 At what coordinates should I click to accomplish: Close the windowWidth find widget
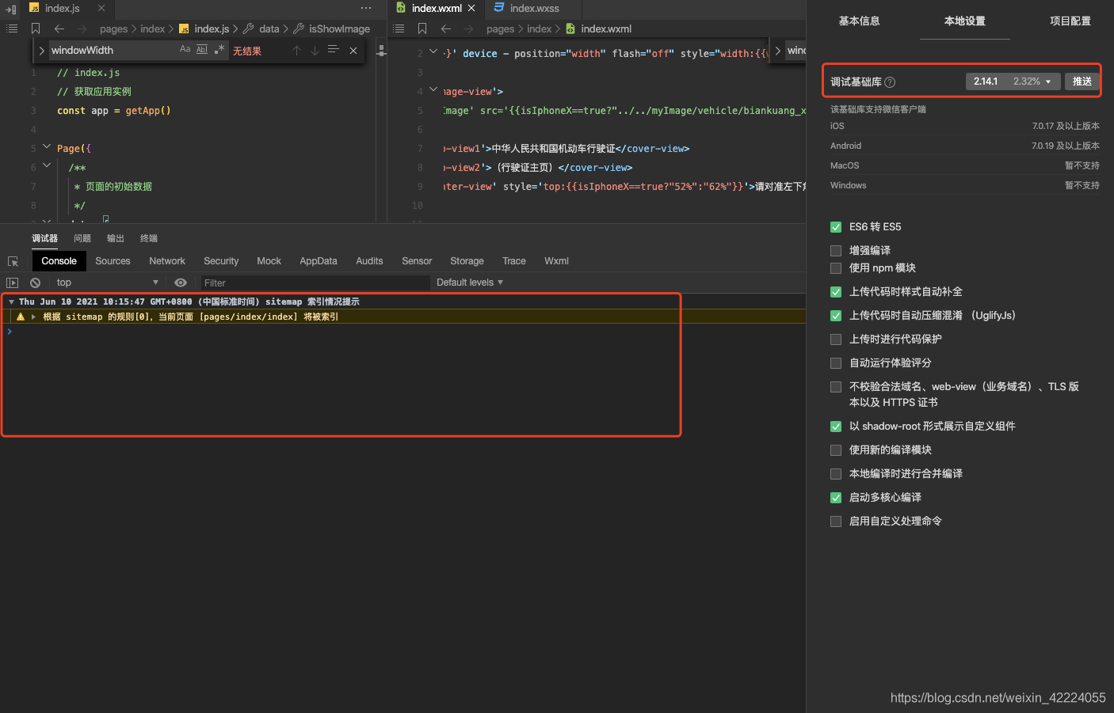pyautogui.click(x=353, y=50)
